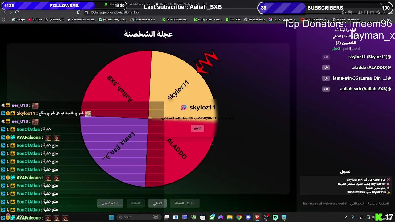Click the لف العجلة spin wheel button

(184, 203)
